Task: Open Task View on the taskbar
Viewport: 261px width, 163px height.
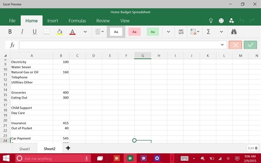Action: [100, 158]
